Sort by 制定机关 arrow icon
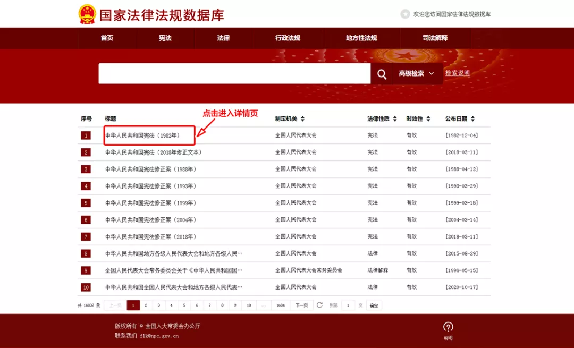Image resolution: width=574 pixels, height=348 pixels. point(302,119)
